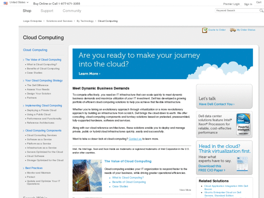
Task: Open sidebar What is Cloud Computing? link
Action: coord(42,64)
